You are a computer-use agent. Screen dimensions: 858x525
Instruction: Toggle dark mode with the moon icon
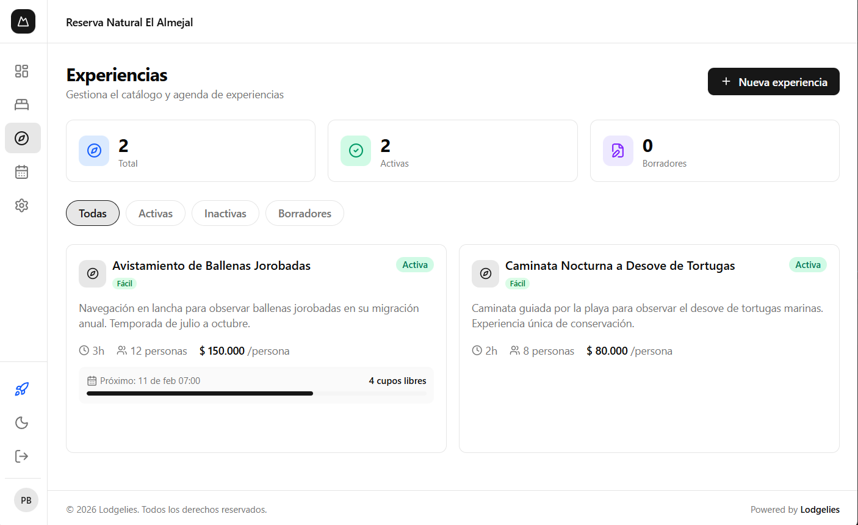[x=22, y=422]
